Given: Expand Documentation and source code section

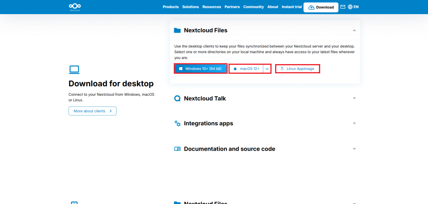Looking at the screenshot, I should [x=354, y=149].
